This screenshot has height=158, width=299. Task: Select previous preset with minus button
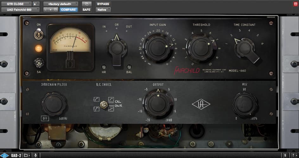click(46, 9)
